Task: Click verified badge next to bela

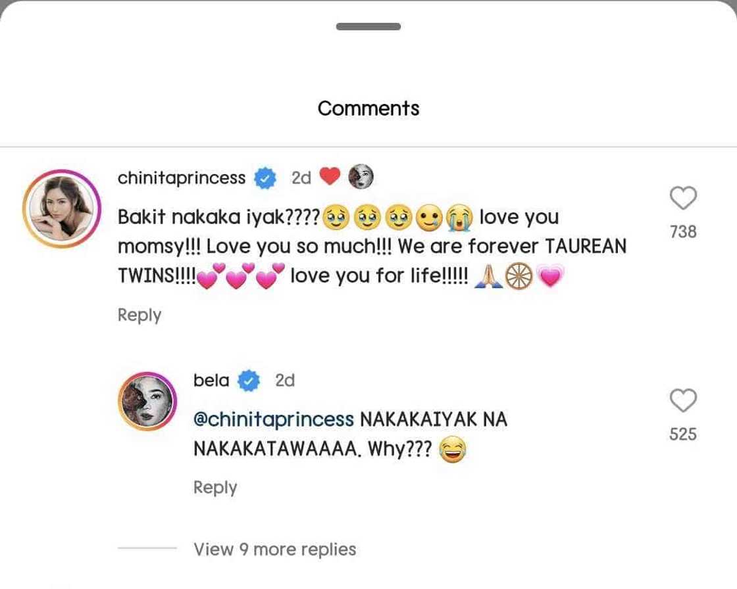Action: pos(249,381)
